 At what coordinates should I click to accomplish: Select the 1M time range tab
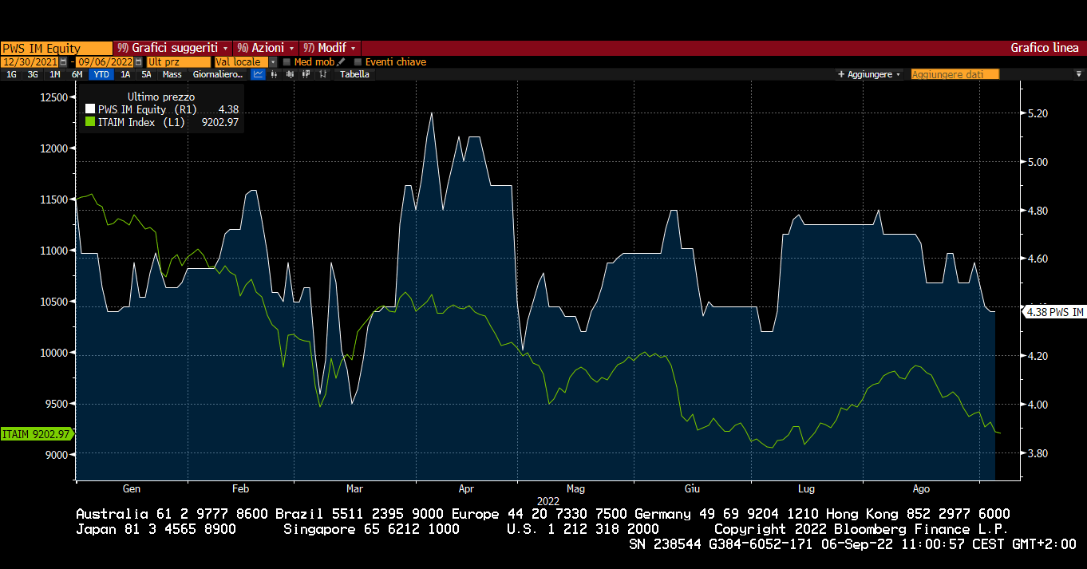tap(54, 74)
